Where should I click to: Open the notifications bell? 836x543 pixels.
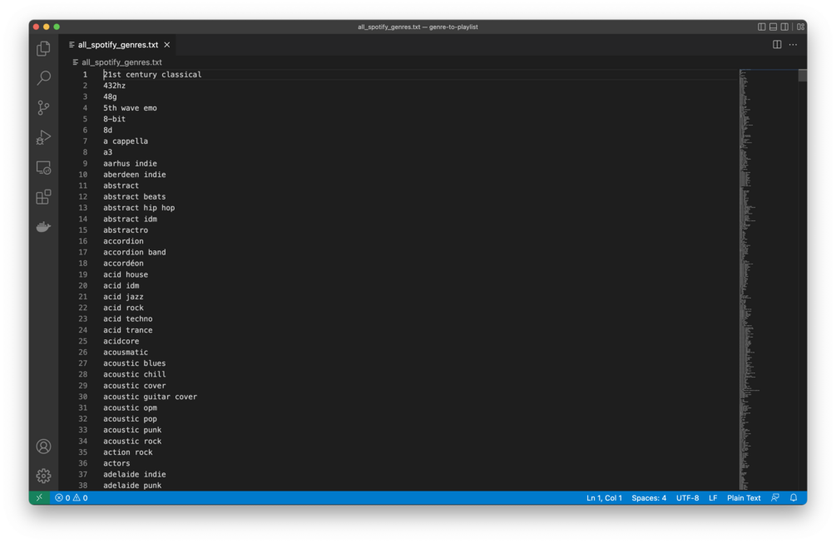pyautogui.click(x=794, y=498)
